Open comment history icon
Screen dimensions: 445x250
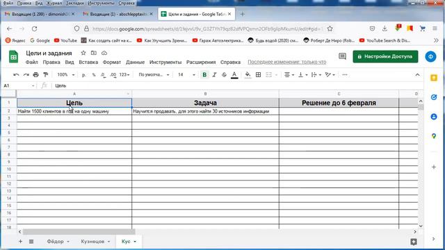342,56
